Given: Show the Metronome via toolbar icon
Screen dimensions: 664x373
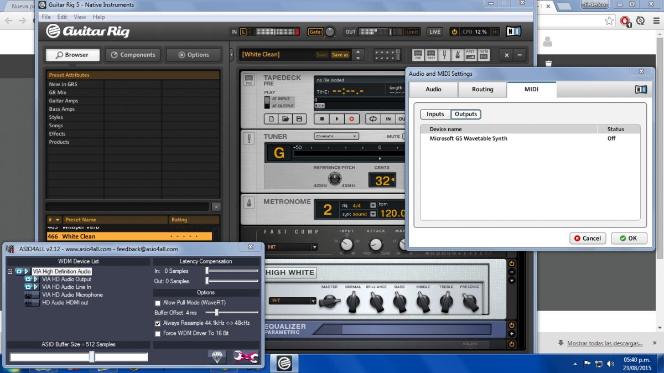Looking at the screenshot, I should (x=458, y=55).
